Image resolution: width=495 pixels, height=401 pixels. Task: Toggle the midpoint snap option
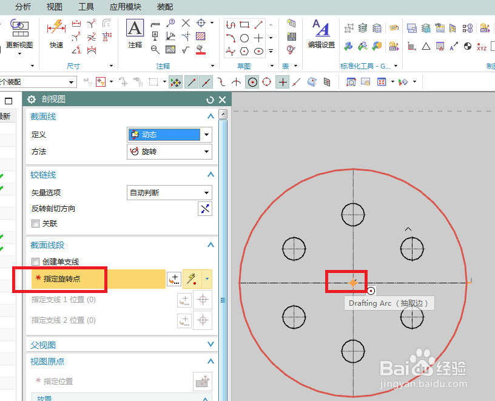[206, 82]
